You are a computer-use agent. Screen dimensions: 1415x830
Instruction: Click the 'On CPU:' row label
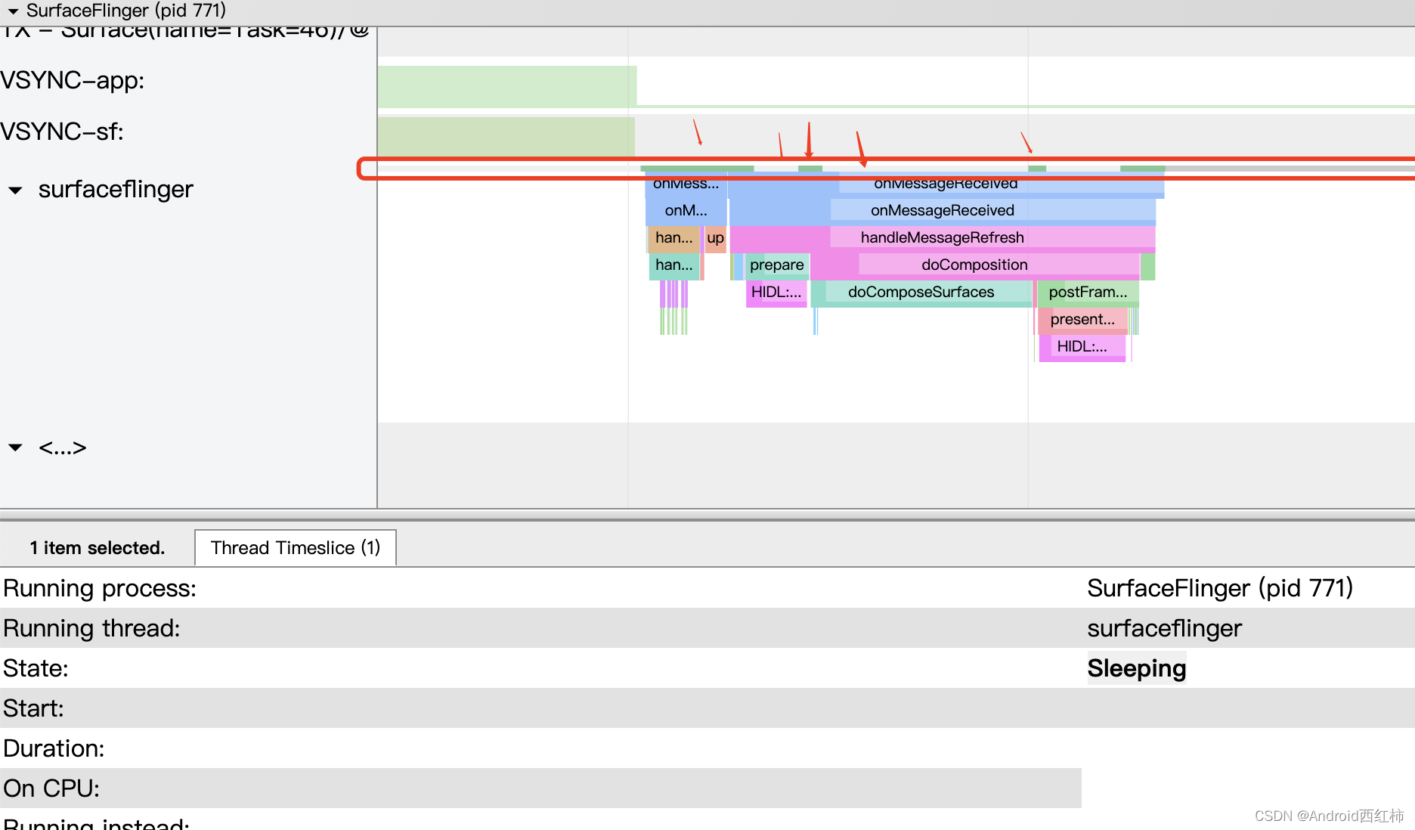pyautogui.click(x=51, y=788)
